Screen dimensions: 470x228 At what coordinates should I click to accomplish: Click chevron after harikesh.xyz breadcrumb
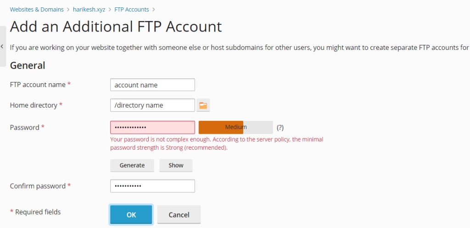pyautogui.click(x=110, y=9)
